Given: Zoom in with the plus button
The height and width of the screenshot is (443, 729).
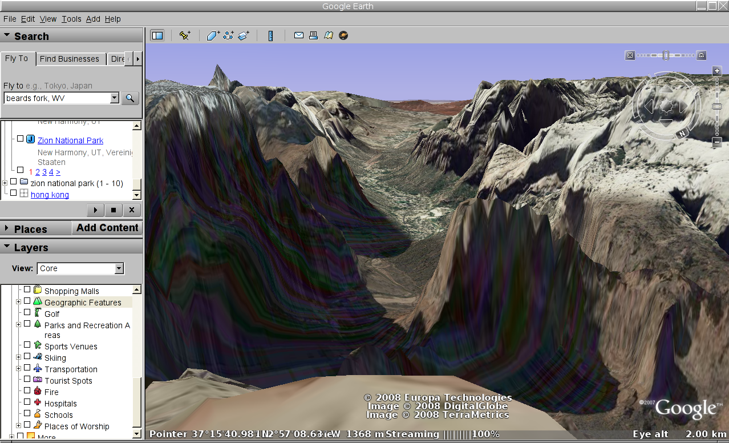Looking at the screenshot, I should point(717,71).
